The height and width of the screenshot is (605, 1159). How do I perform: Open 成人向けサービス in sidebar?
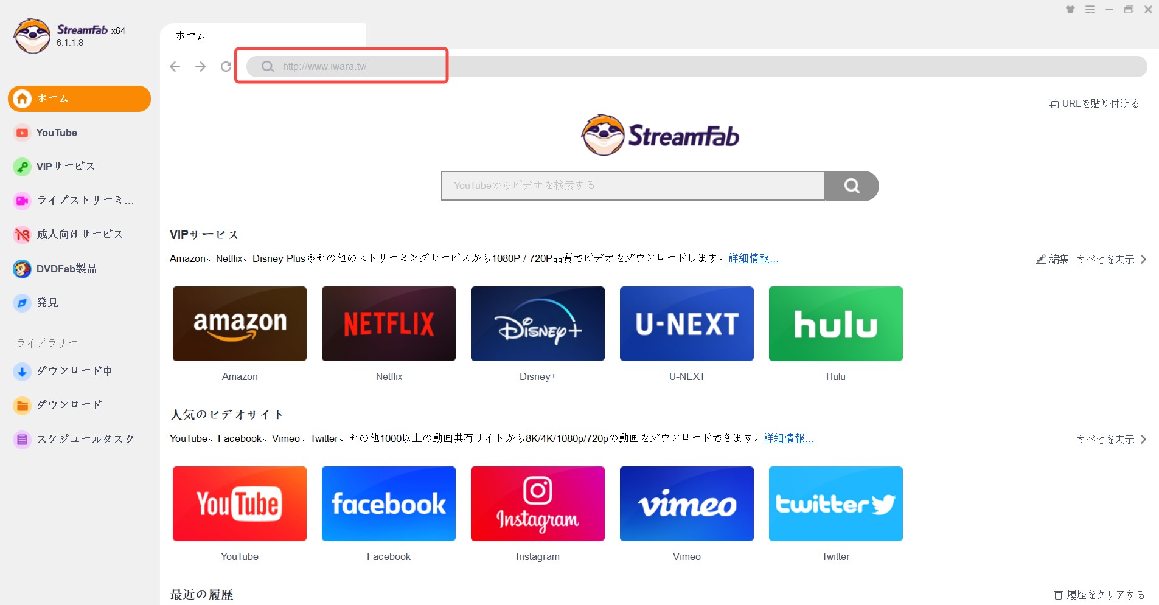79,235
